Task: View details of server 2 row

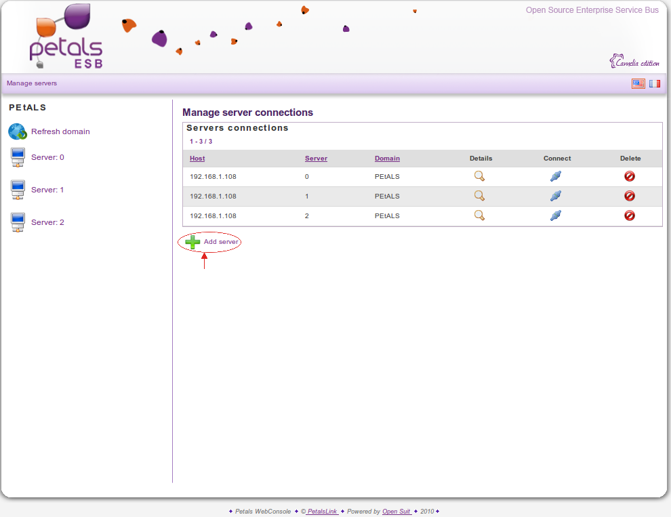Action: pos(479,215)
